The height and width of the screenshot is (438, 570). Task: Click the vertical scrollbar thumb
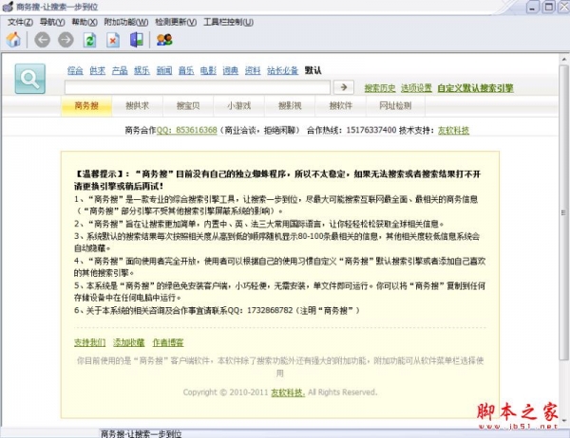click(563, 212)
